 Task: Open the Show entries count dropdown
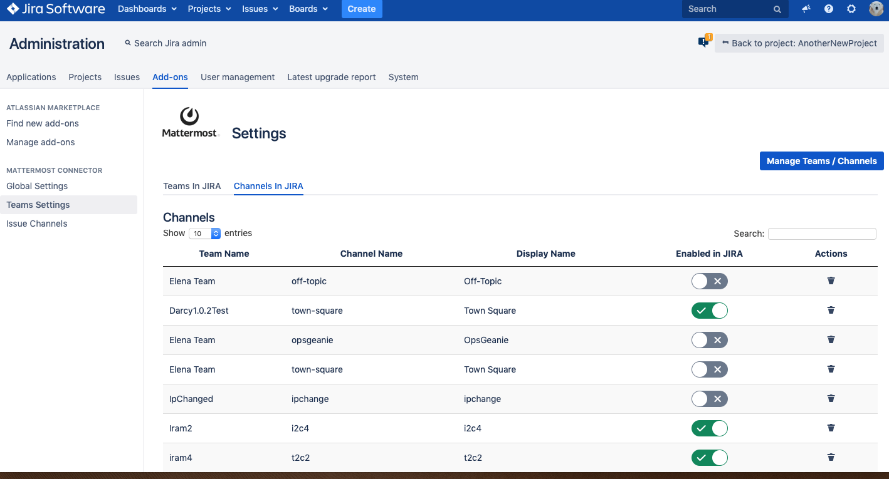point(206,234)
